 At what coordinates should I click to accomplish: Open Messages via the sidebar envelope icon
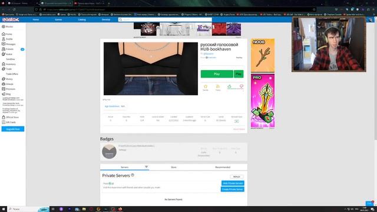click(x=4, y=44)
